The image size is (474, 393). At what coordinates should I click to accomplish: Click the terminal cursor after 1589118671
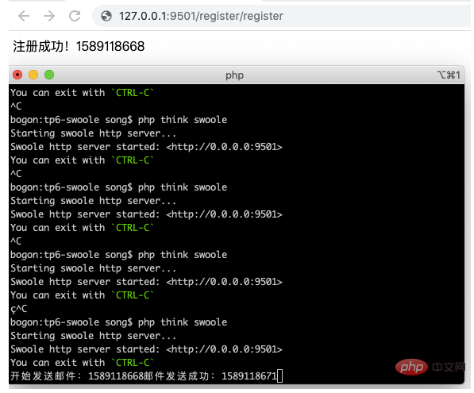coord(280,376)
